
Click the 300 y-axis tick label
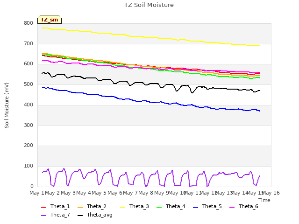28,126
